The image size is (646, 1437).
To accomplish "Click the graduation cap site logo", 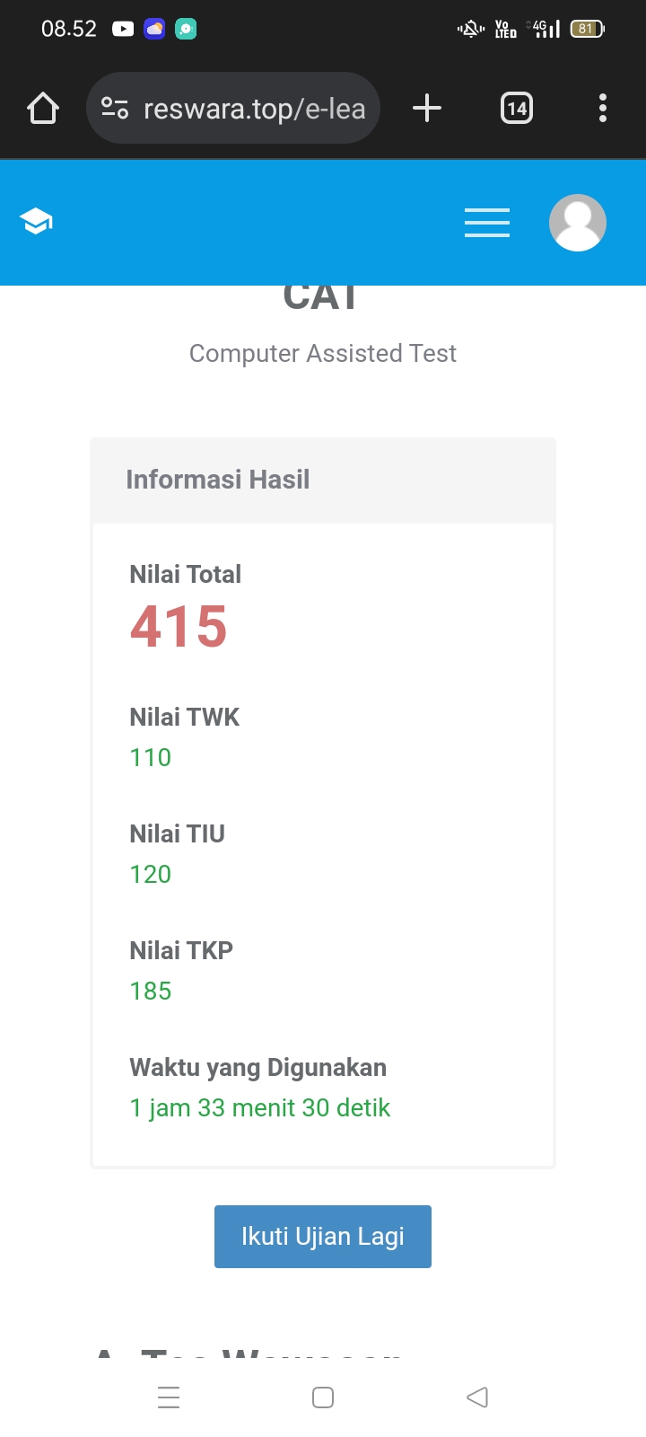I will click(37, 221).
